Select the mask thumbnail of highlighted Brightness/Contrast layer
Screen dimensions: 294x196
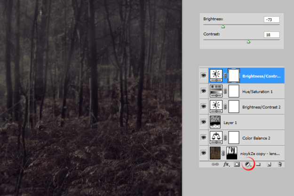pos(234,75)
